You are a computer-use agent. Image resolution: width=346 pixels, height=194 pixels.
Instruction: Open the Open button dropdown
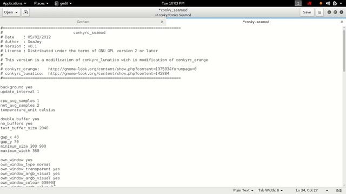coord(11,12)
